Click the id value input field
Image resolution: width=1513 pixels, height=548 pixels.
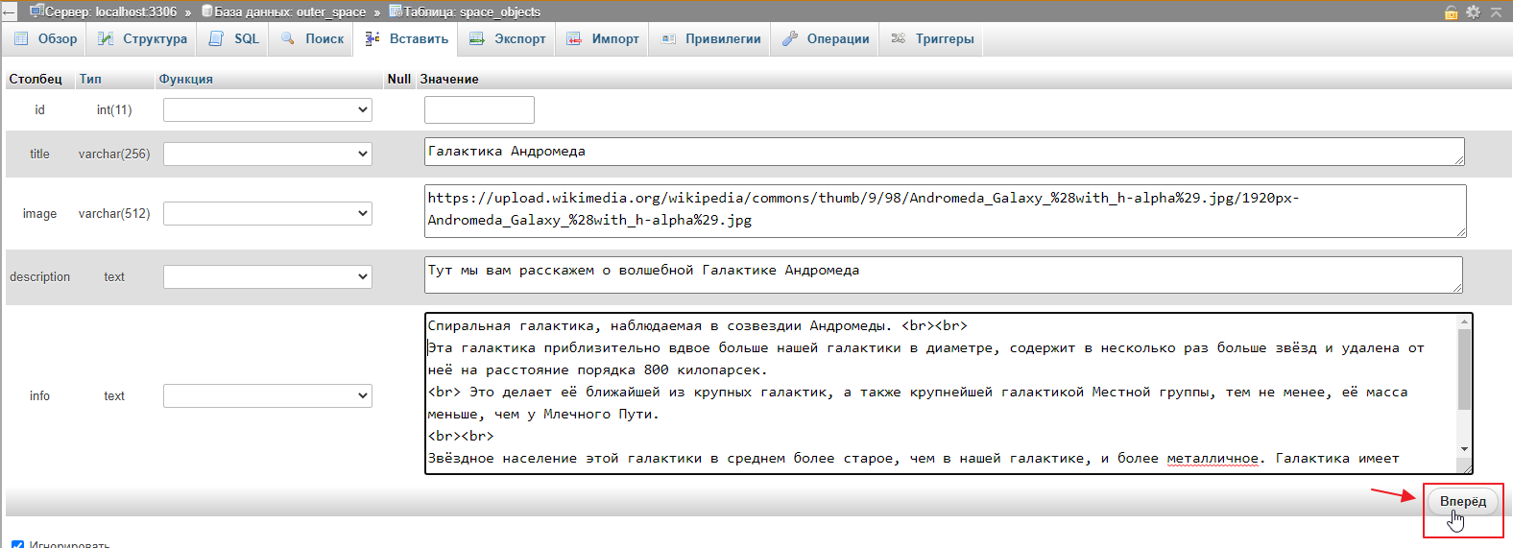pos(479,110)
